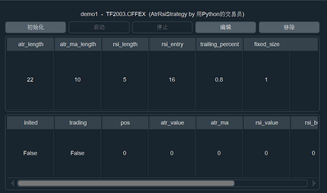Viewport: 327px width, 193px height.
Task: Select the inited False value cell
Action: [30, 153]
